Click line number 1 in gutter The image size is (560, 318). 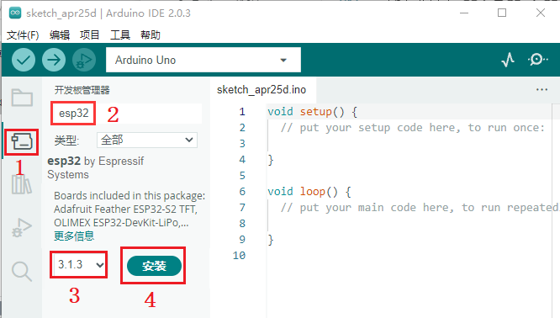point(242,112)
